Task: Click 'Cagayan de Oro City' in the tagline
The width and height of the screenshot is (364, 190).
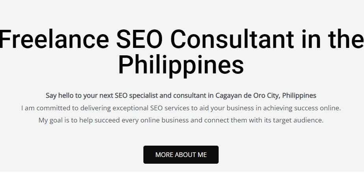Action: (x=247, y=95)
